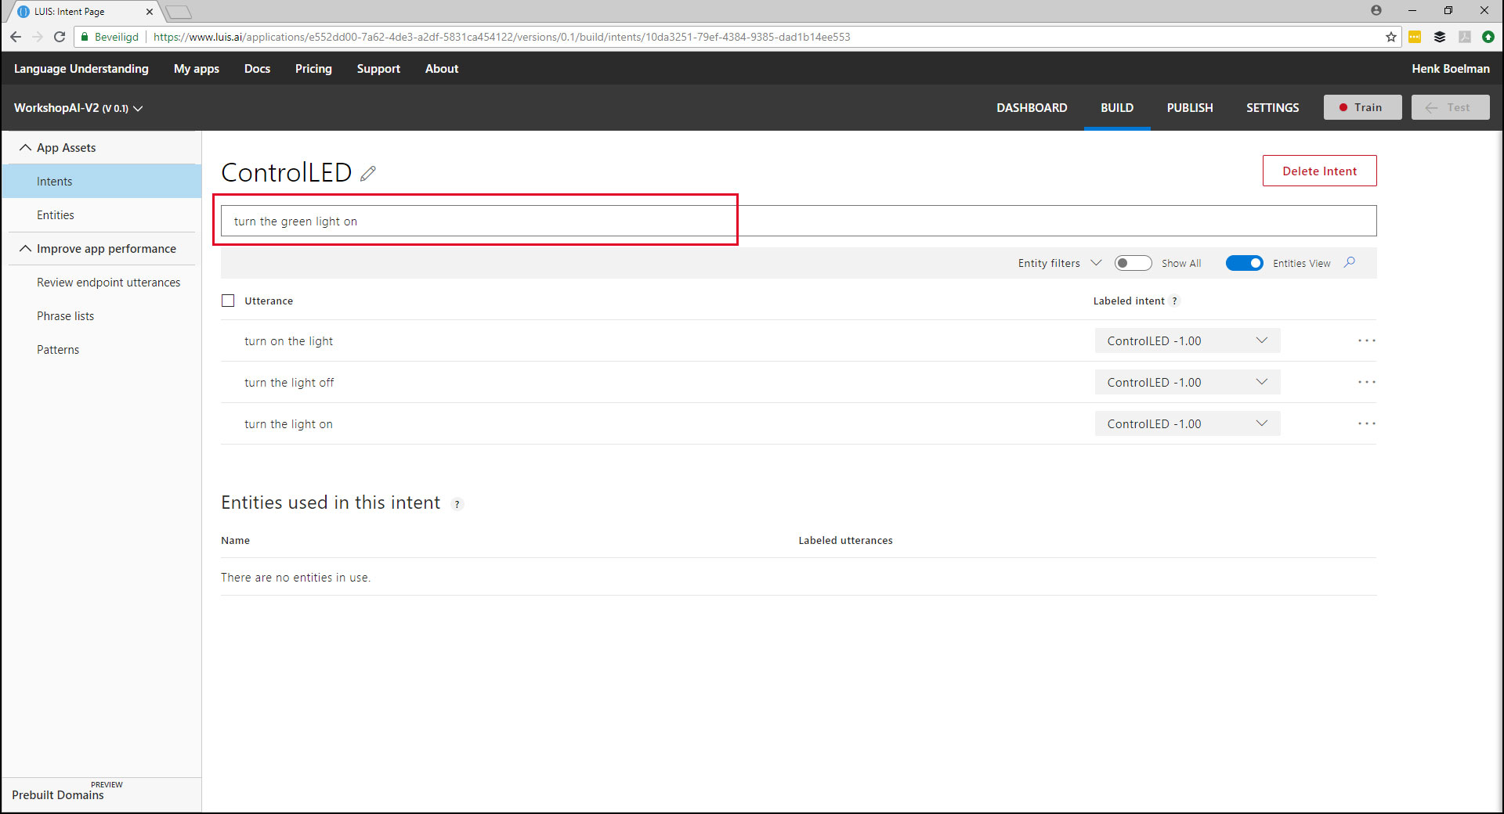Click the Buffer stack extension icon
Viewport: 1504px width, 814px height.
coord(1440,37)
